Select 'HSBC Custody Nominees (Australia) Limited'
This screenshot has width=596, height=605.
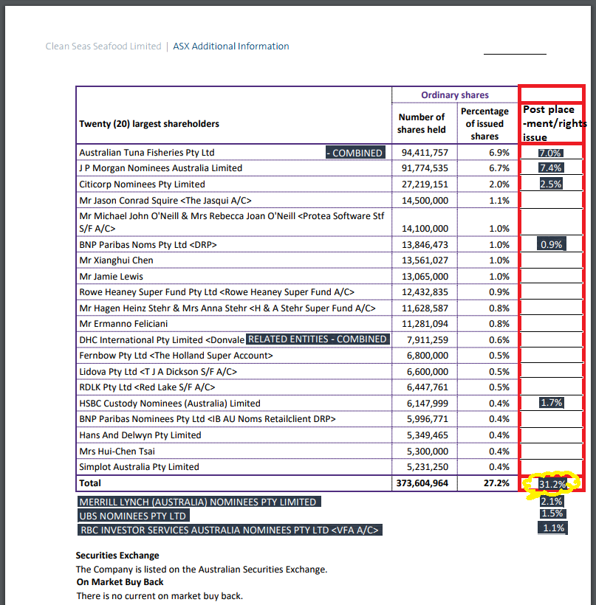(x=170, y=403)
